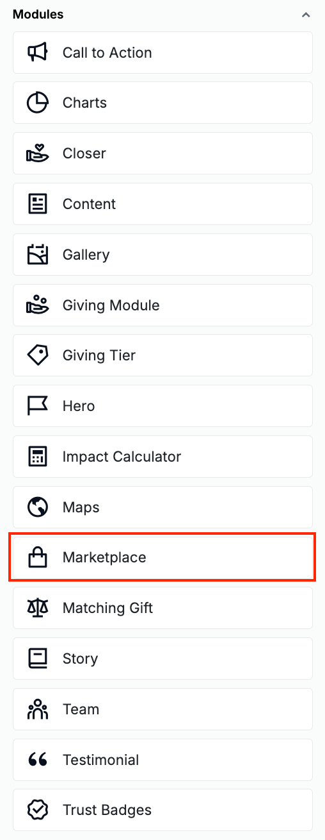325x840 pixels.
Task: Click the Matching Gift scales icon
Action: (x=38, y=608)
